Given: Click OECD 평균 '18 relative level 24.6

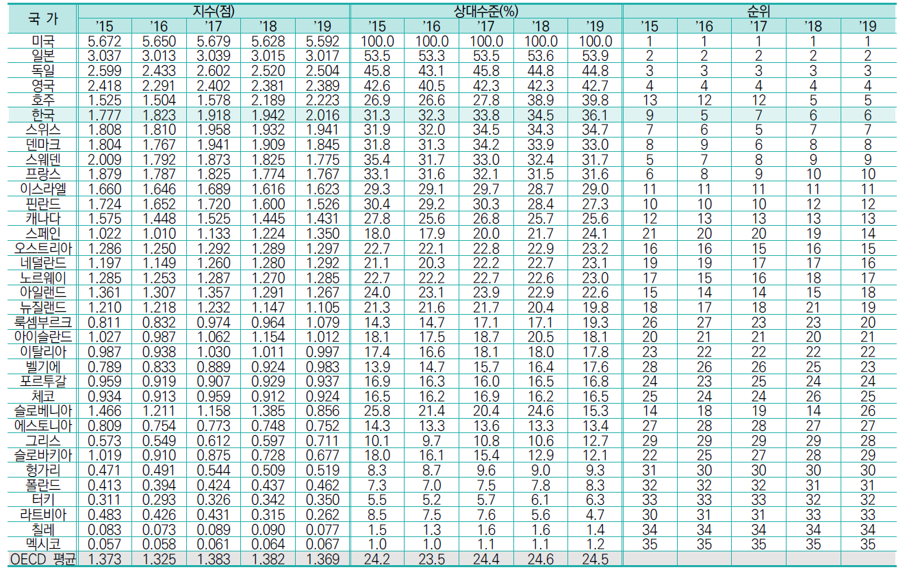Looking at the screenshot, I should click(540, 560).
